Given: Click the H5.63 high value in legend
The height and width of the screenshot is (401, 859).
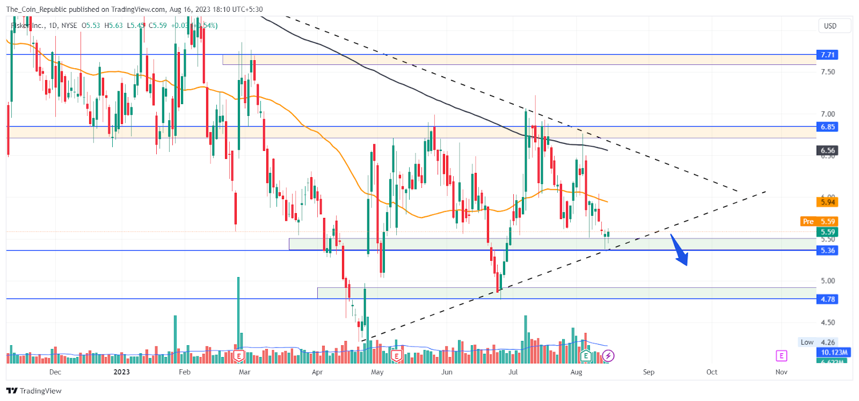Looking at the screenshot, I should tap(113, 25).
